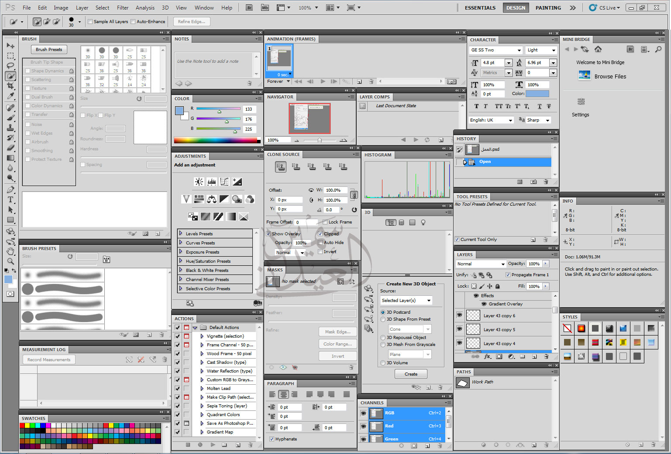This screenshot has height=454, width=671.
Task: Add a Photo Filter adjustment
Action: coord(237,199)
